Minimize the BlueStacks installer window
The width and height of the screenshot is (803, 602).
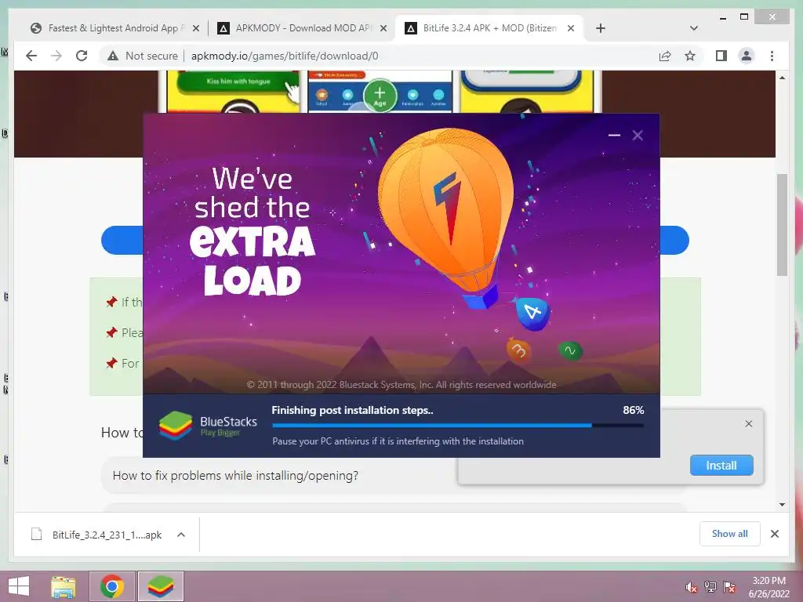point(614,135)
